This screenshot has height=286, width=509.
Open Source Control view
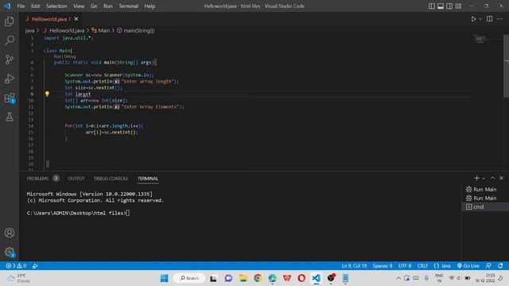[x=10, y=60]
